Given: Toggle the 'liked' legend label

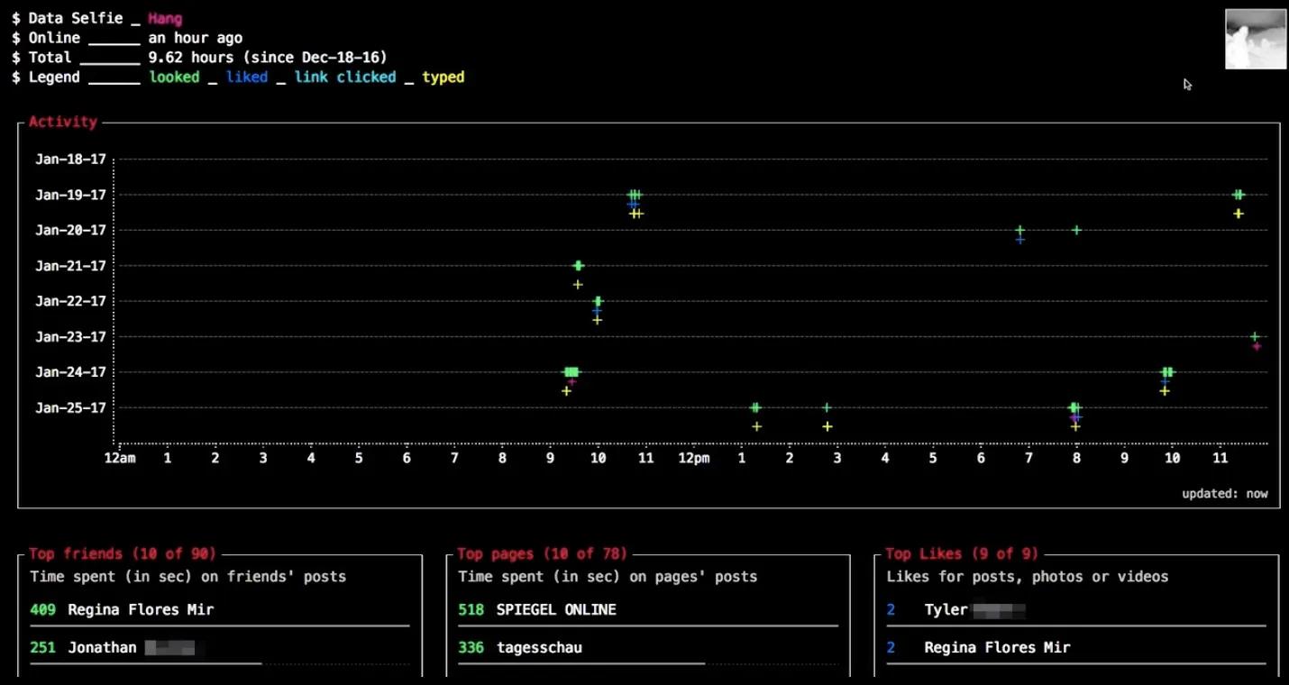Looking at the screenshot, I should (246, 78).
